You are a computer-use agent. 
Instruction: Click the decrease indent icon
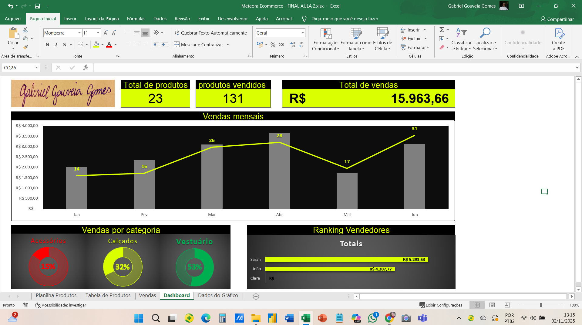tap(156, 45)
